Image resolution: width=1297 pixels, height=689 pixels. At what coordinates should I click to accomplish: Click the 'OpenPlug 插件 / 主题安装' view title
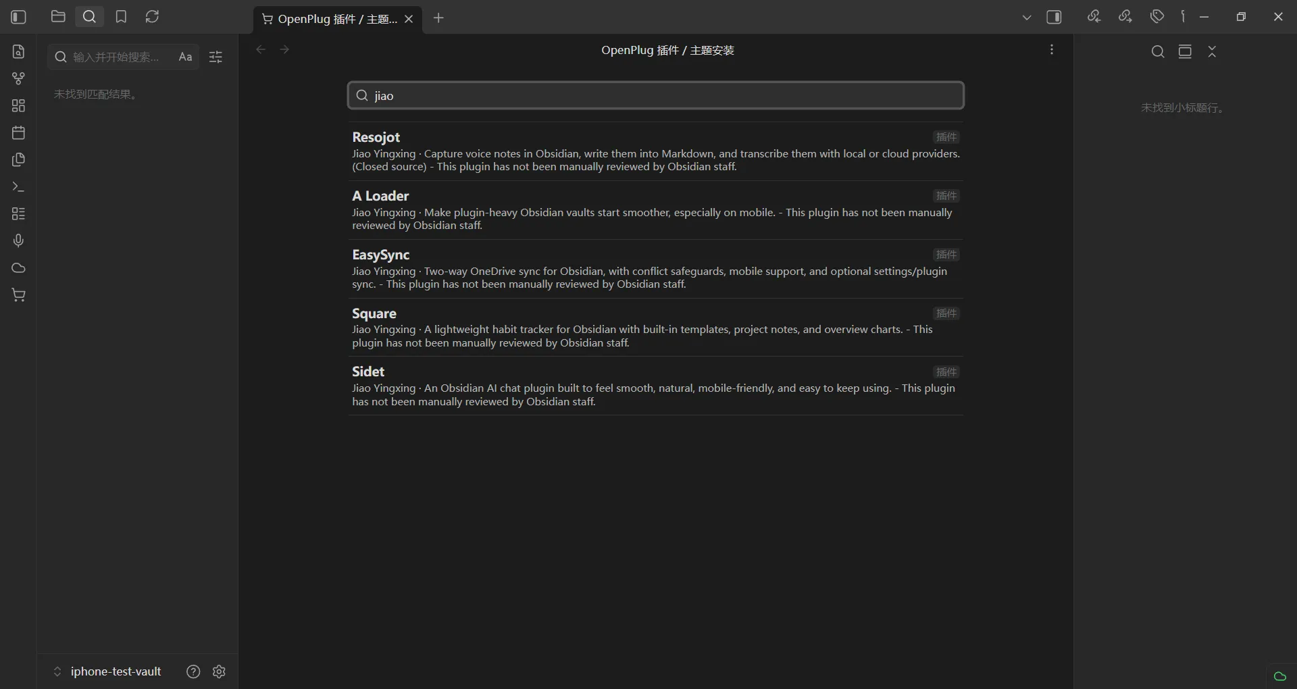click(667, 50)
